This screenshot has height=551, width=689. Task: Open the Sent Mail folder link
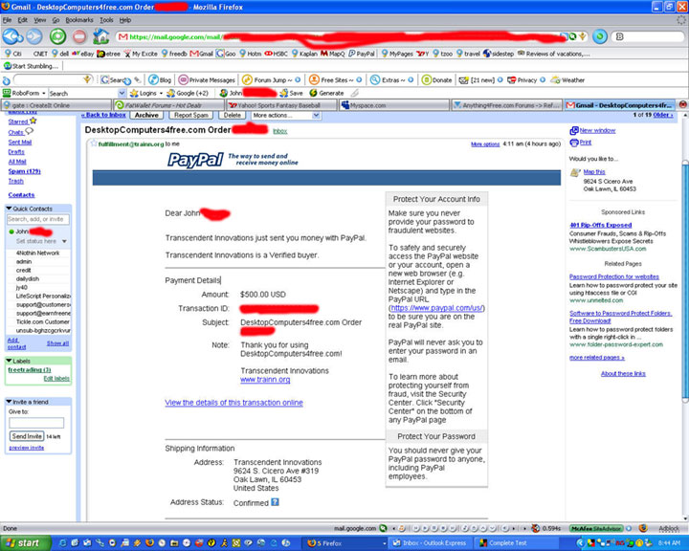click(20, 142)
